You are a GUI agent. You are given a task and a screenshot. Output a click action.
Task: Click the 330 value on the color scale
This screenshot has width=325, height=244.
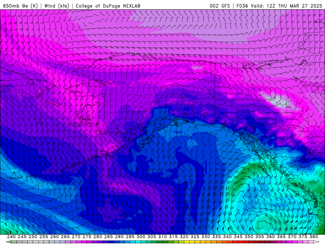coord(206,237)
